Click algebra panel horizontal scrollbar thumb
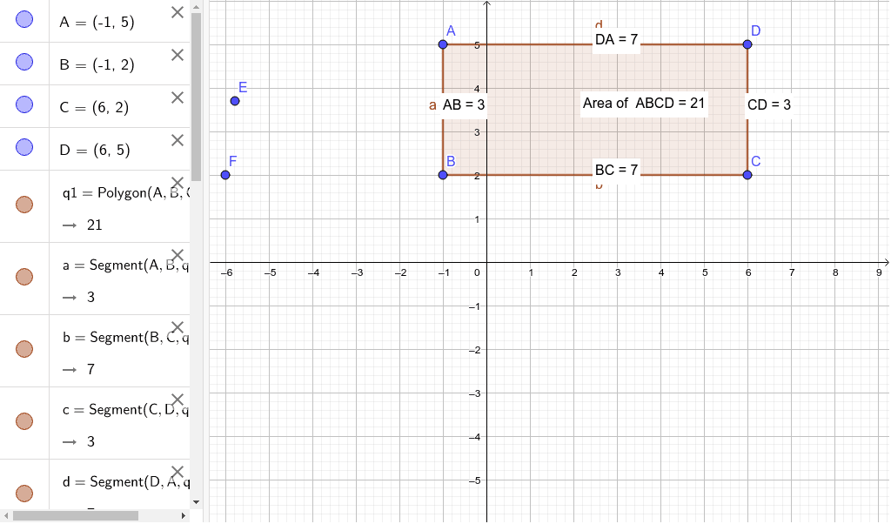The height and width of the screenshot is (524, 891). pyautogui.click(x=76, y=515)
